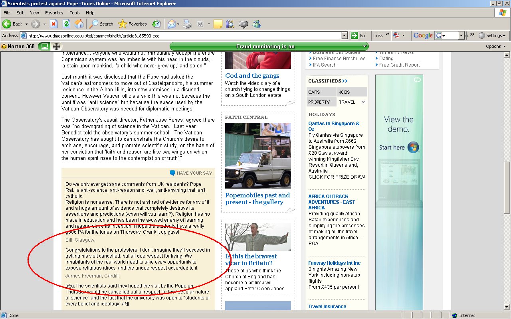511x319 pixels.
Task: Click the Discuss speech bubble icon
Action: (x=243, y=24)
